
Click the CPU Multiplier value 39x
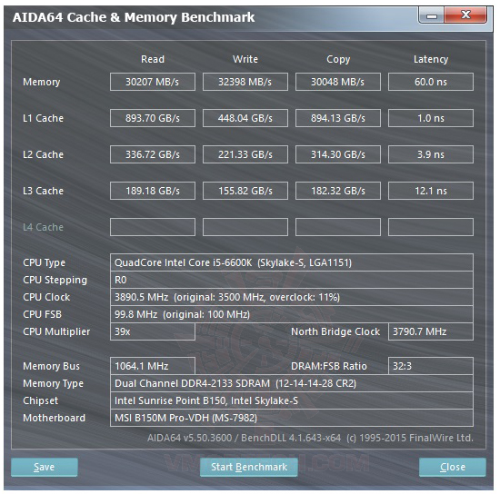click(x=153, y=331)
